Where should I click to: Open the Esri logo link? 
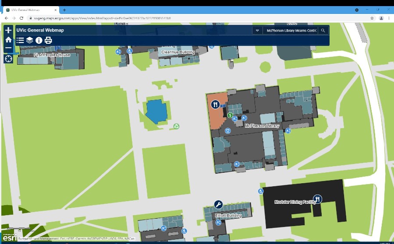[x=10, y=237]
